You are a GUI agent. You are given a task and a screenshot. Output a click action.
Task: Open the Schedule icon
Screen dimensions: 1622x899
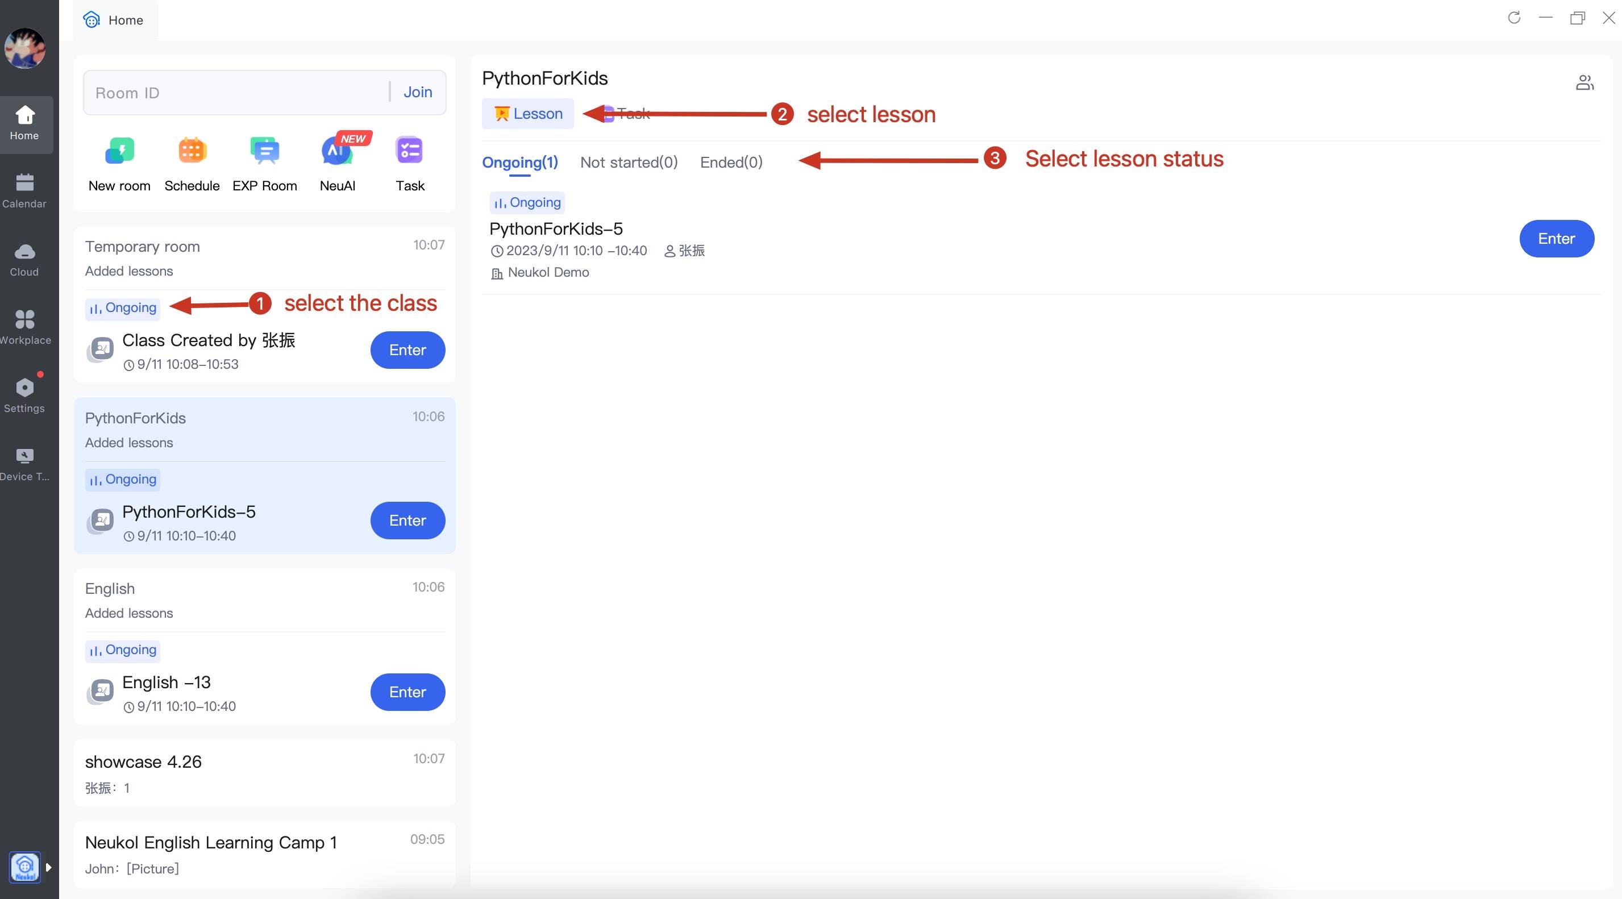192,151
